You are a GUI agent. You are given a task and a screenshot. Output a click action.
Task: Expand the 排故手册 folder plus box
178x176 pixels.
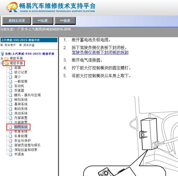pyautogui.click(x=2, y=58)
